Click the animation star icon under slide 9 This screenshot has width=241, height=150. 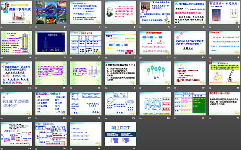coord(37,57)
